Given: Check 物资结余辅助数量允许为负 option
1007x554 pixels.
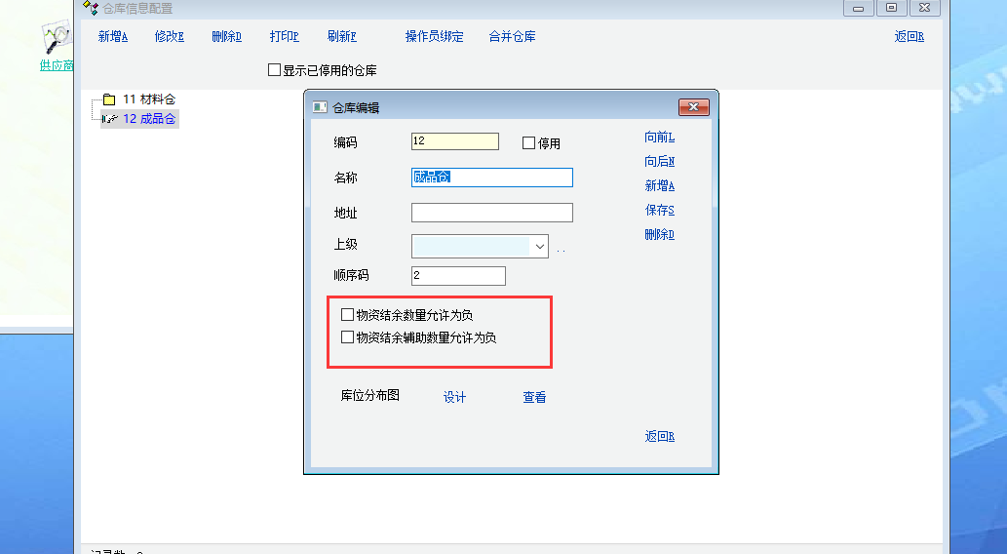Looking at the screenshot, I should point(347,337).
